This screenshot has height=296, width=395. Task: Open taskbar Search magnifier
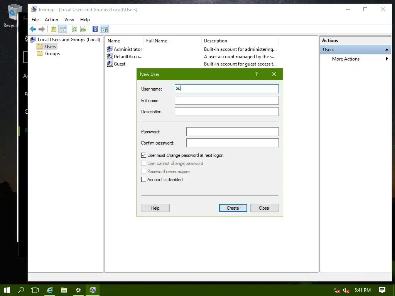21,290
